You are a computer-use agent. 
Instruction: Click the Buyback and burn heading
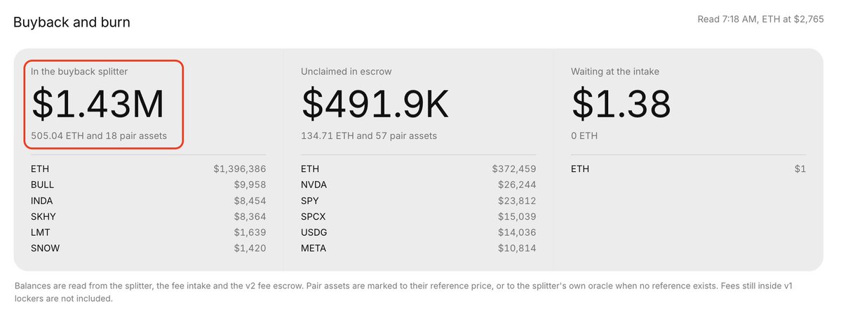pos(72,22)
